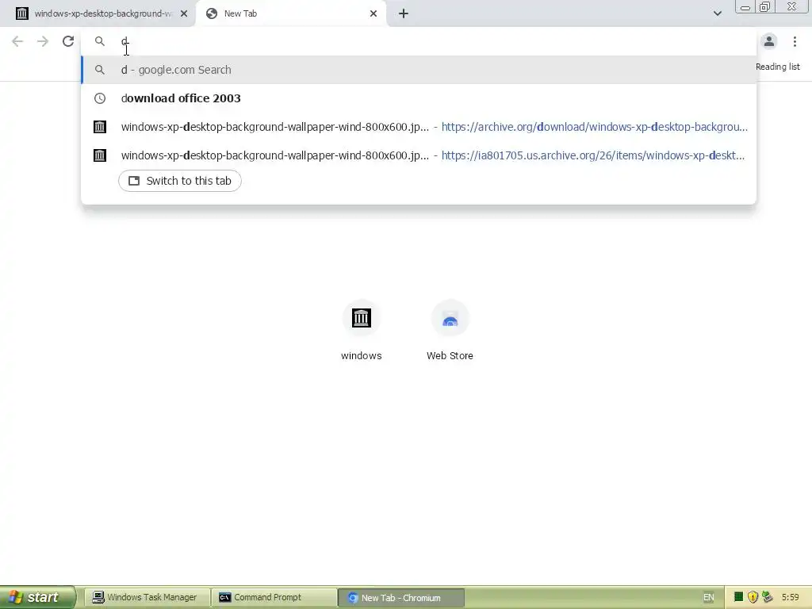Click the Switch to this tab button
This screenshot has height=609, width=812.
[180, 181]
